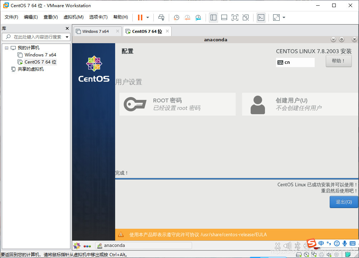Click the create user silhouette icon
The height and width of the screenshot is (258, 359).
click(x=257, y=105)
